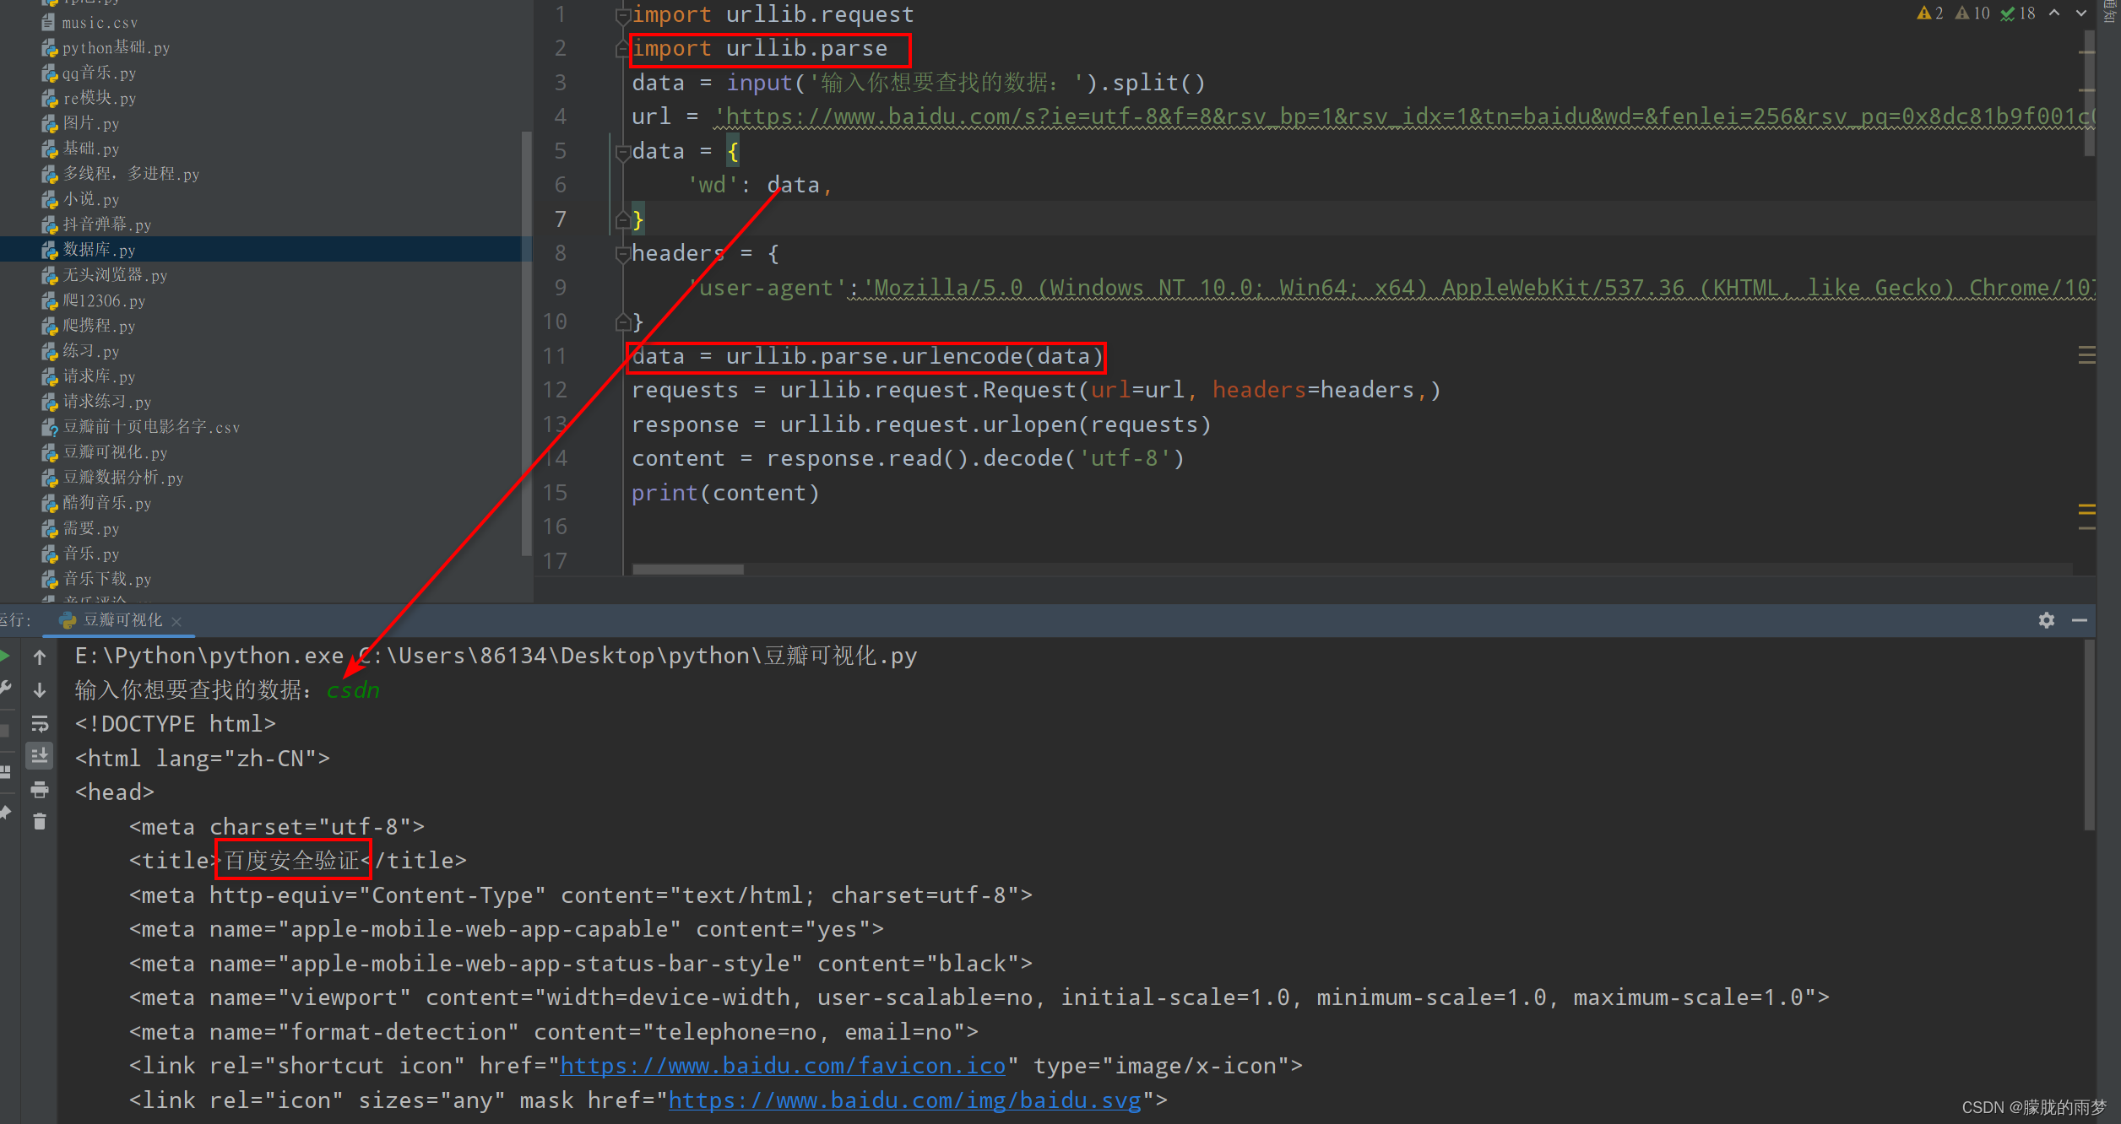Click line number 12 in gutter
This screenshot has height=1124, width=2121.
[x=555, y=390]
